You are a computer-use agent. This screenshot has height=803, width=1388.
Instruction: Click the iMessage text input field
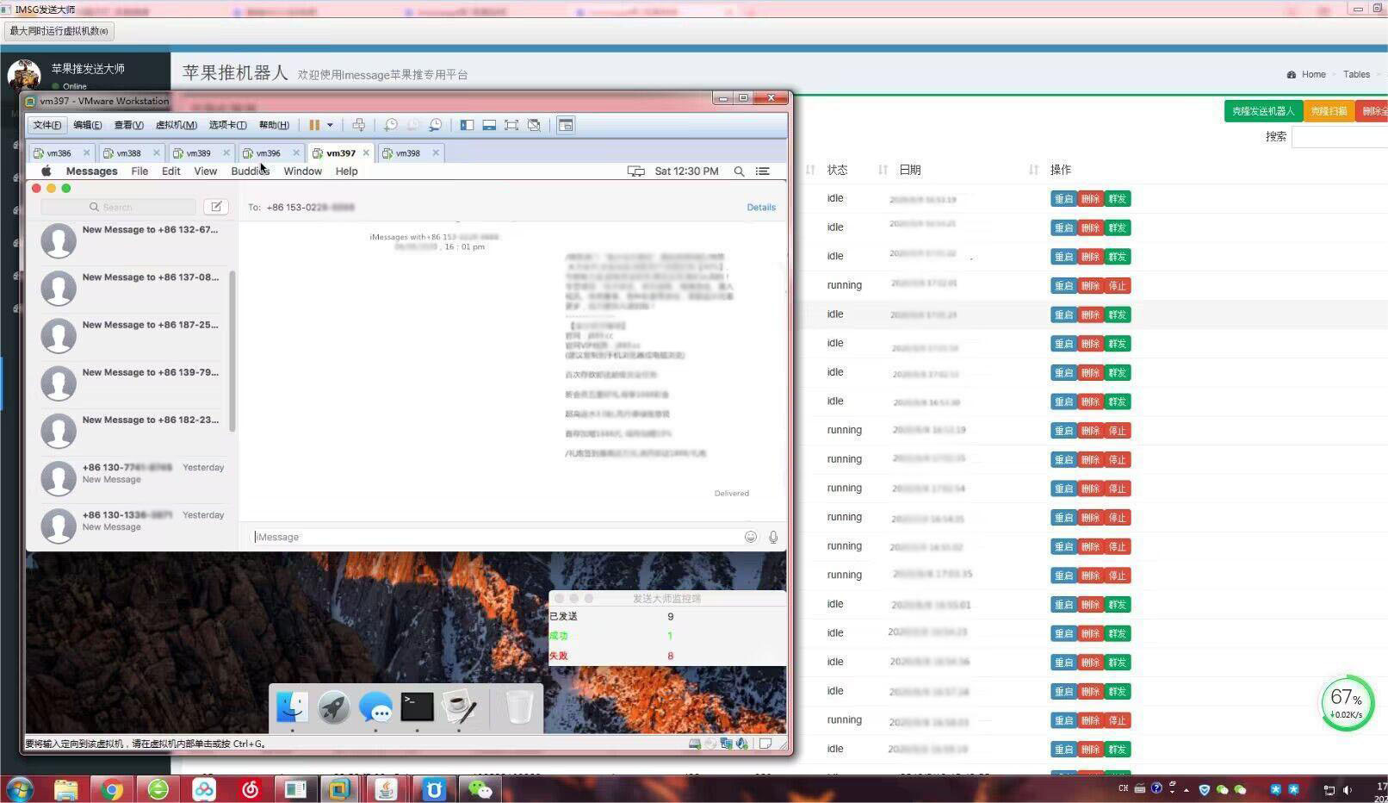tap(495, 537)
